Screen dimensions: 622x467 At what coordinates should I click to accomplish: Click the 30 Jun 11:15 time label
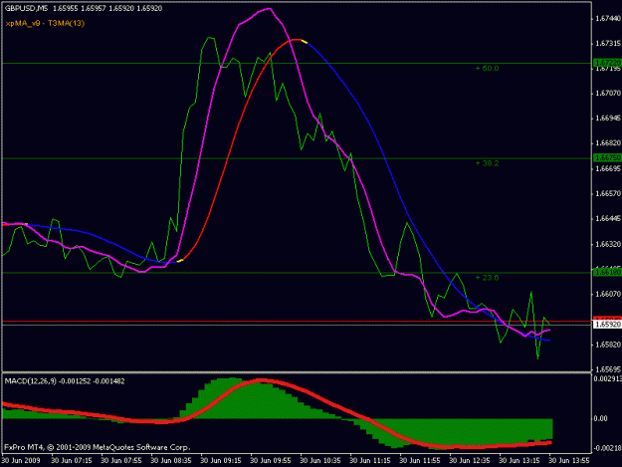coord(369,461)
